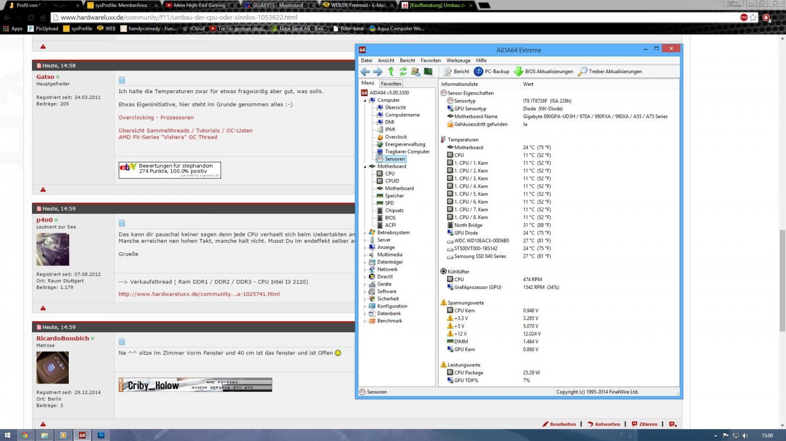Open AMD FX-Series Vishera OC Thread link
The width and height of the screenshot is (786, 441).
168,137
